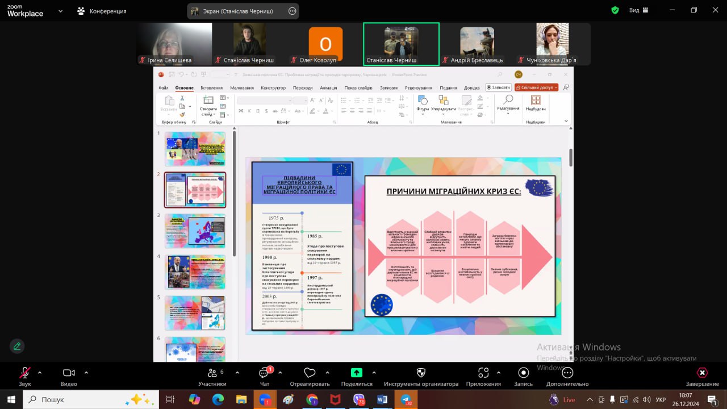Click the Спільний доступ share button
This screenshot has width=727, height=409.
coord(537,87)
